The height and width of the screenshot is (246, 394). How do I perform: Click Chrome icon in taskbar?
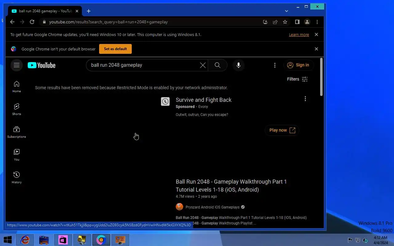tap(101, 240)
